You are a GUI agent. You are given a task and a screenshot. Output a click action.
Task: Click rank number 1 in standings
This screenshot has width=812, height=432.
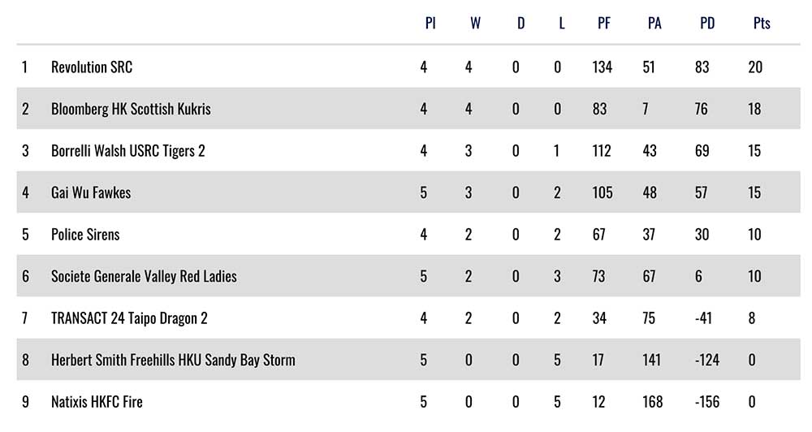24,67
